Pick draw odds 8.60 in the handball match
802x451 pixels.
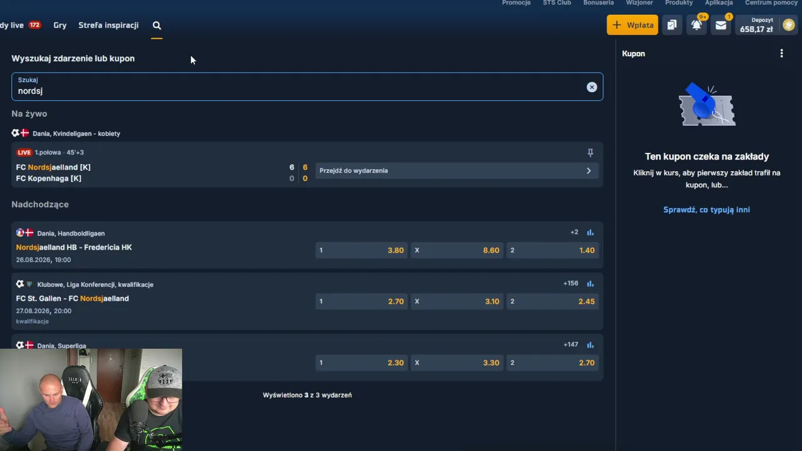(x=457, y=251)
